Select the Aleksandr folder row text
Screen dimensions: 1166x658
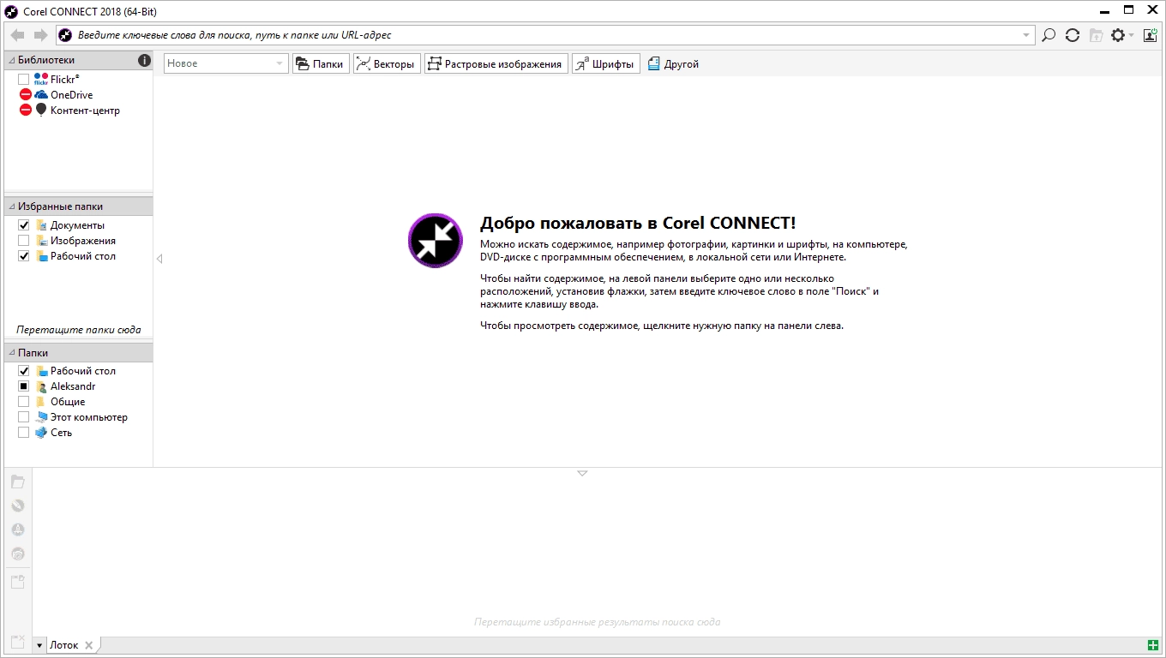[x=73, y=386]
